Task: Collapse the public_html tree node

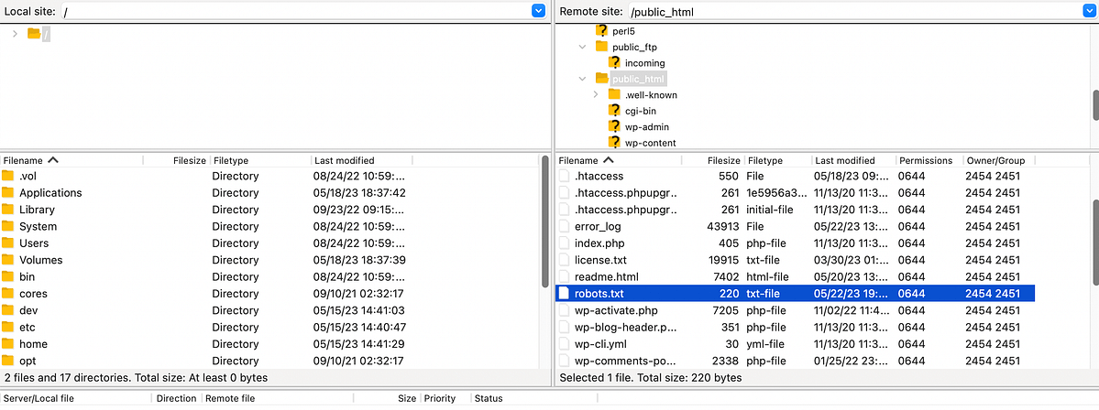Action: tap(582, 79)
